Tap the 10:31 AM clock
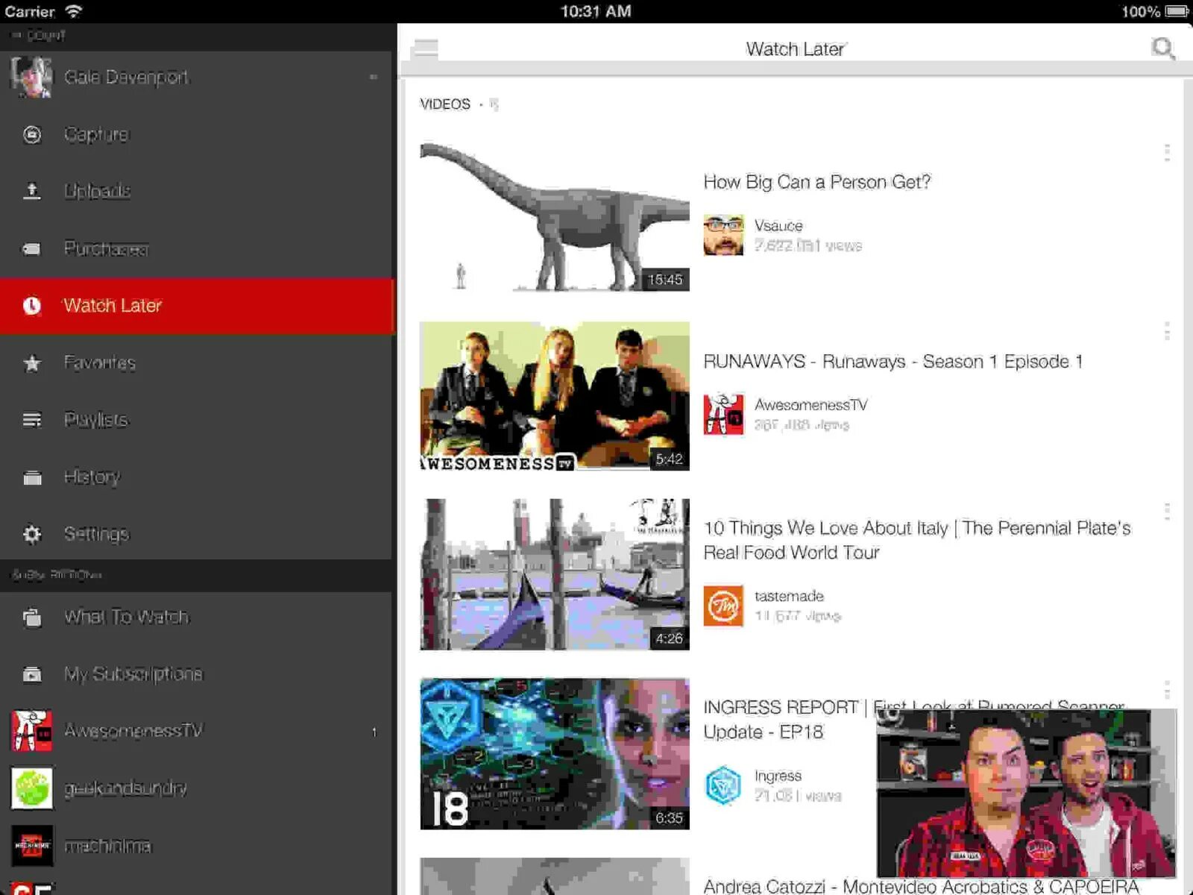Screen dimensions: 1193x895 point(596,11)
